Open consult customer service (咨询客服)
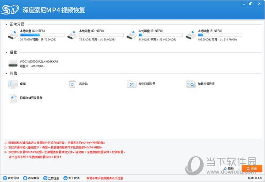The height and width of the screenshot is (182, 265). (x=31, y=178)
